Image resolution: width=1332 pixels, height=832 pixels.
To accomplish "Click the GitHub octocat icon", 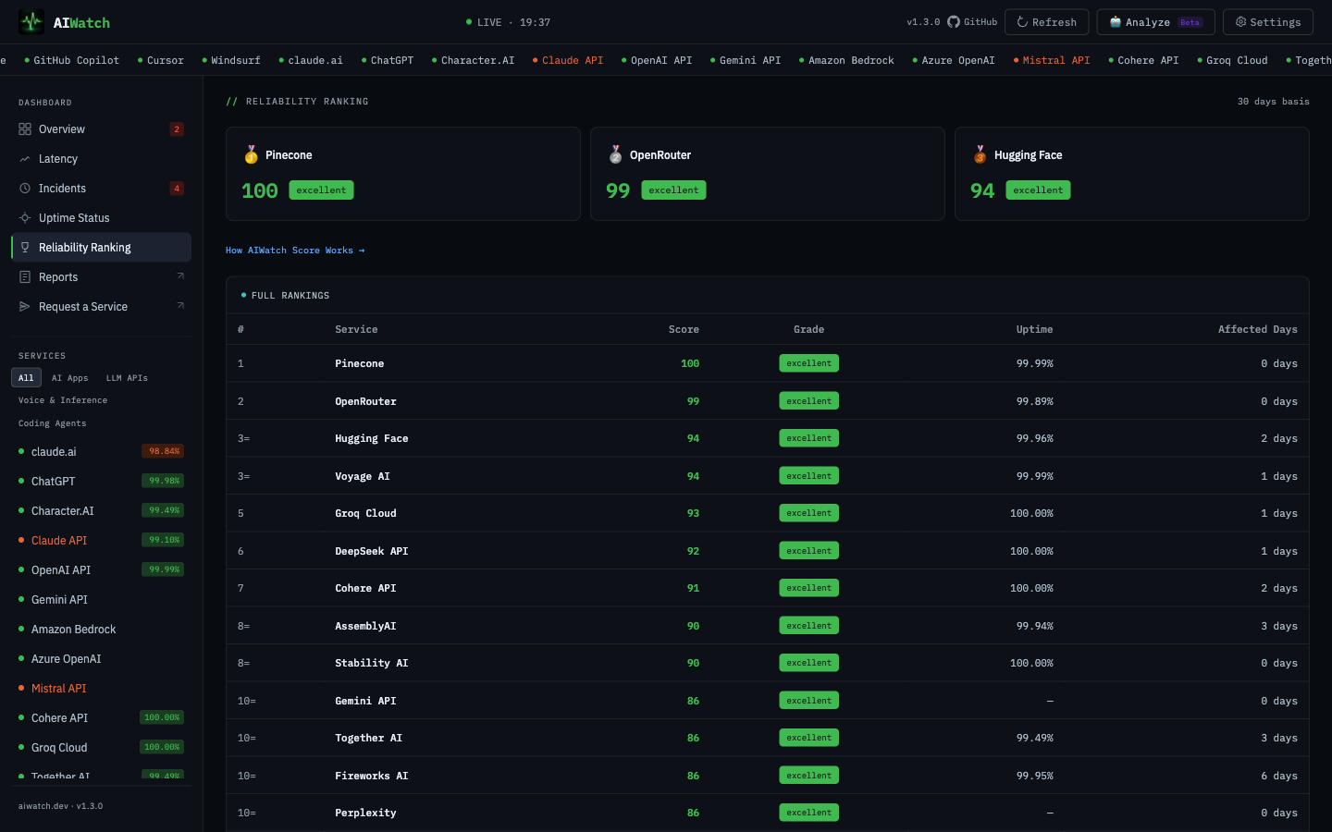I will tap(954, 21).
